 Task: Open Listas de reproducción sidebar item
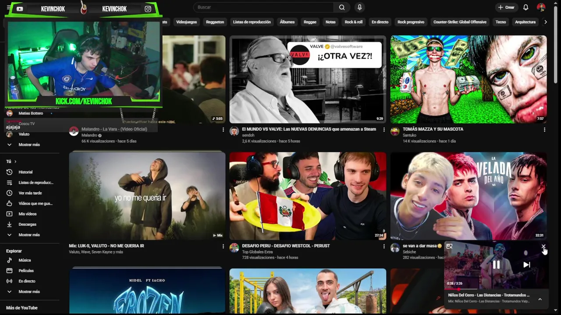click(30, 182)
